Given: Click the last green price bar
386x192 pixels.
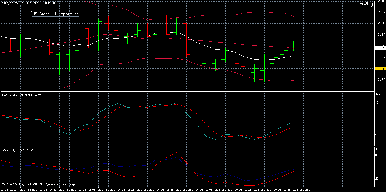Looking at the screenshot, I should (294, 46).
